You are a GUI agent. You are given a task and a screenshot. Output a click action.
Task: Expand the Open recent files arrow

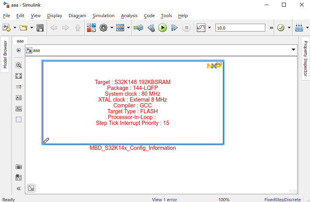point(32,28)
